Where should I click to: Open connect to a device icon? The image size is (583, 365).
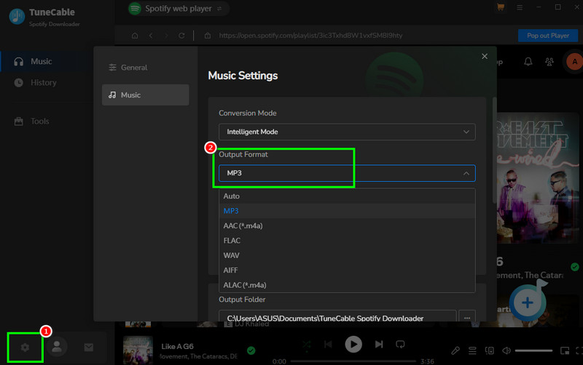pyautogui.click(x=490, y=350)
